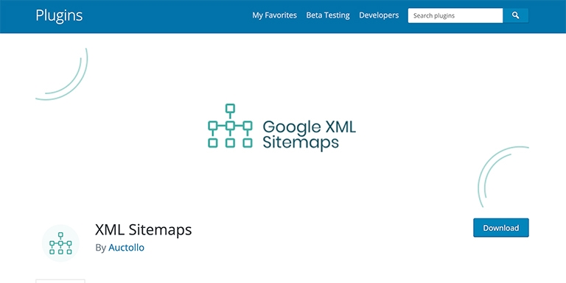Click the Google XML Sitemaps banner text
566x283 pixels.
coord(309,135)
